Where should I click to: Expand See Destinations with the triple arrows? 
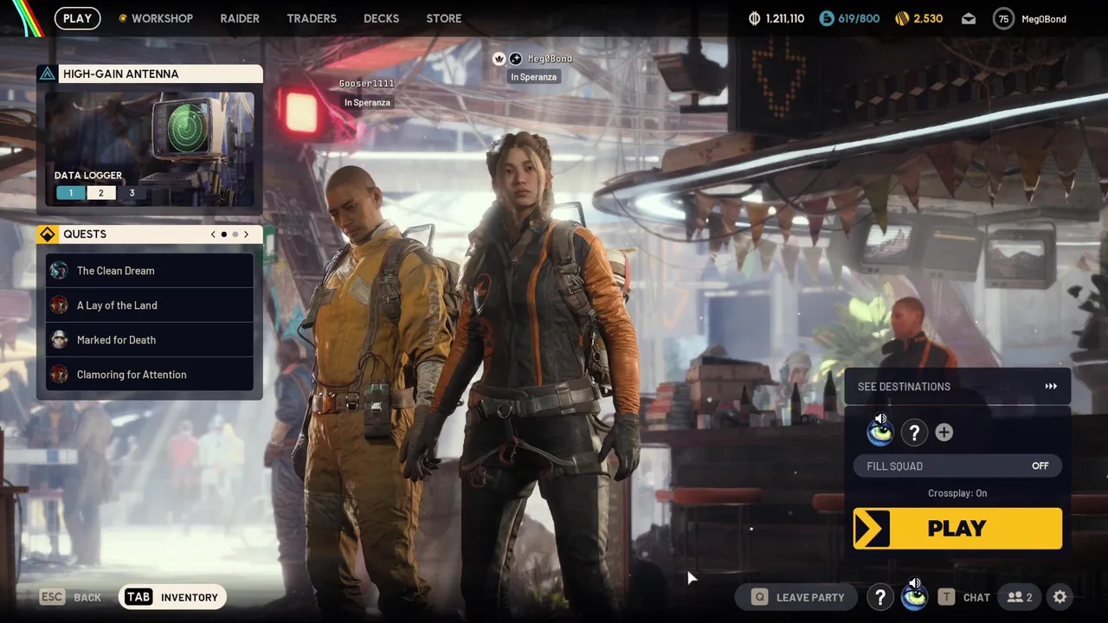click(1051, 387)
